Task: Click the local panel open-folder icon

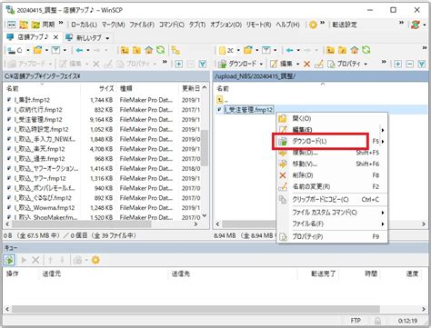Action: coord(38,50)
